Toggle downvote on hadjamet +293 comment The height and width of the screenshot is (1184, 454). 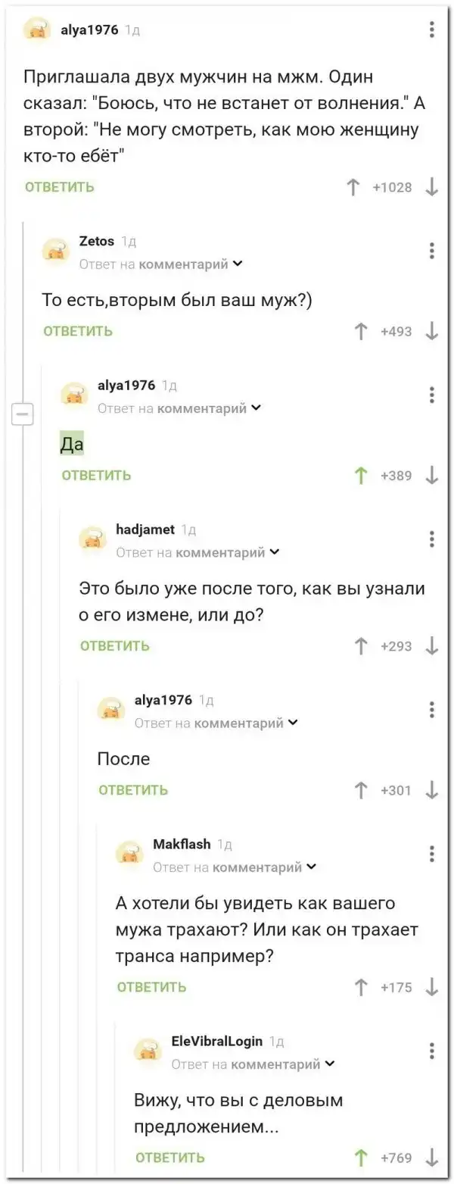[x=431, y=646]
